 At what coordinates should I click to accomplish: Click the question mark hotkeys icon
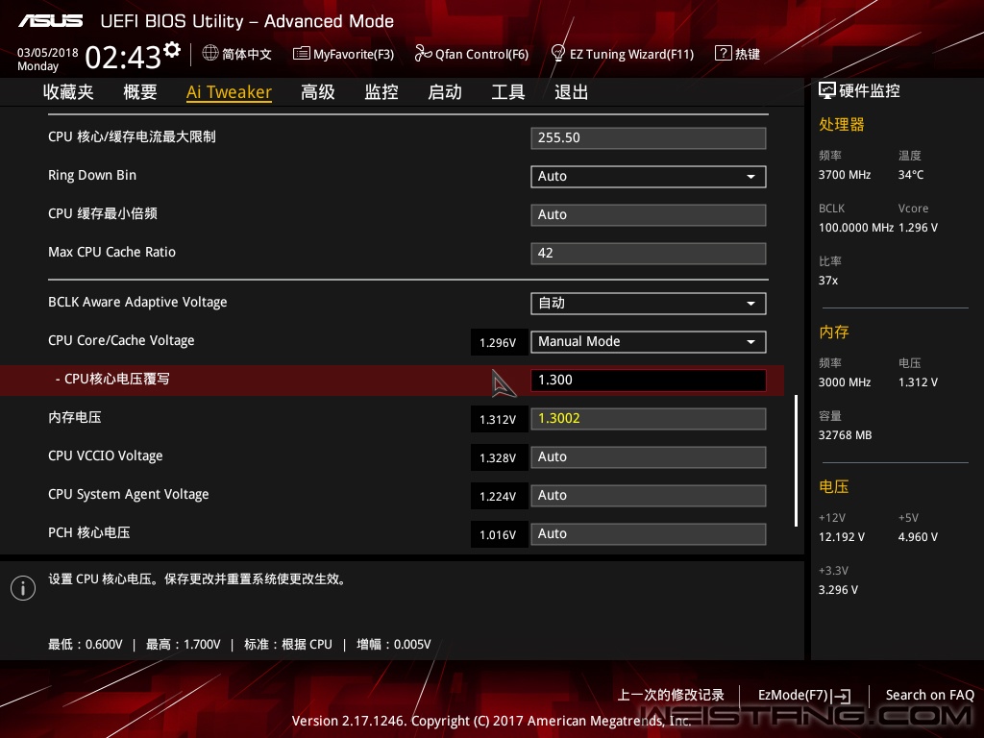point(723,53)
